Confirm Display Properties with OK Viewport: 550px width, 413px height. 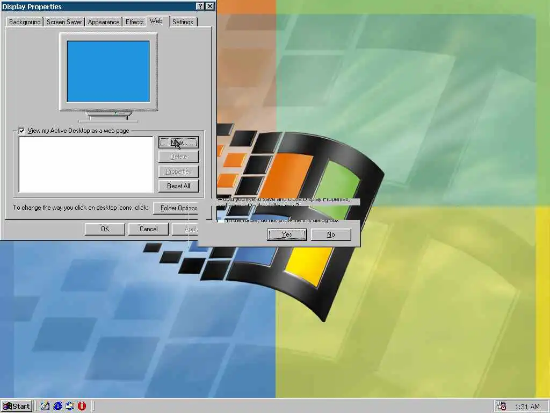(x=105, y=229)
